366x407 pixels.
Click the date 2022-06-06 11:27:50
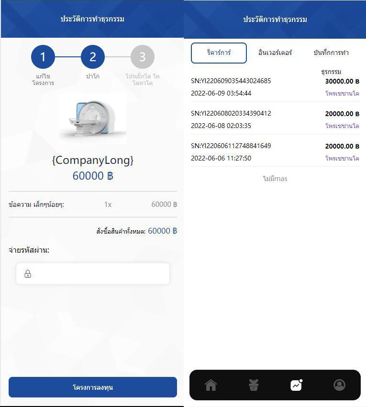(221, 158)
